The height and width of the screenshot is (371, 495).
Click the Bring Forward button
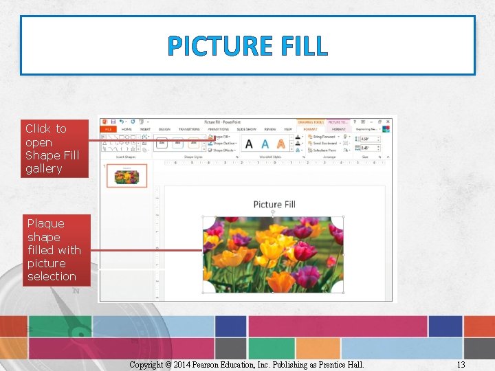pos(321,137)
